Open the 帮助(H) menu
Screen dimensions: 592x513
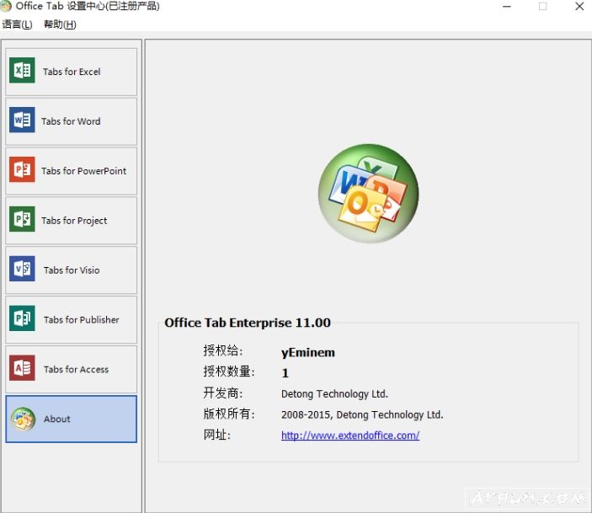(60, 24)
